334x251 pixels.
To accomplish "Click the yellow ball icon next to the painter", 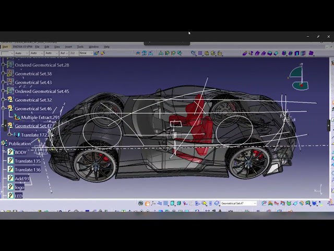I will [x=103, y=53].
